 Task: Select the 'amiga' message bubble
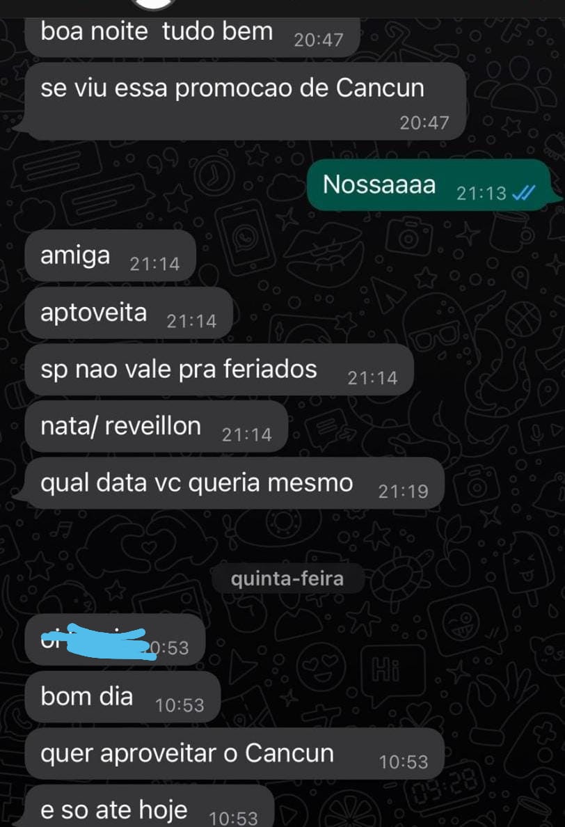110,255
